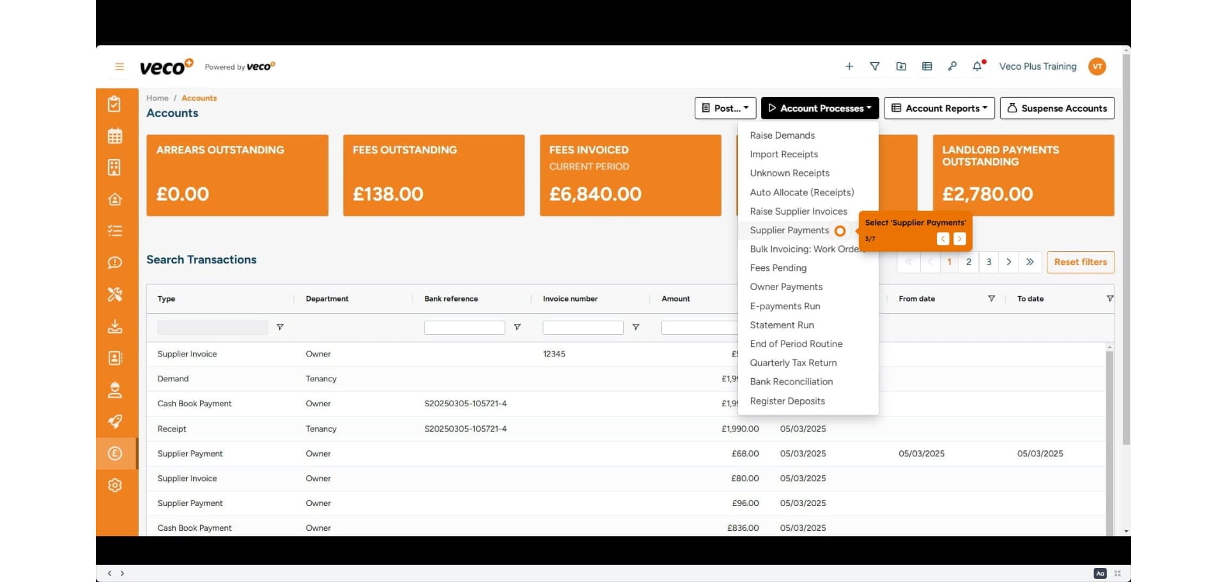1227x582 pixels.
Task: Open the contacts book icon in the sidebar
Action: [x=115, y=358]
